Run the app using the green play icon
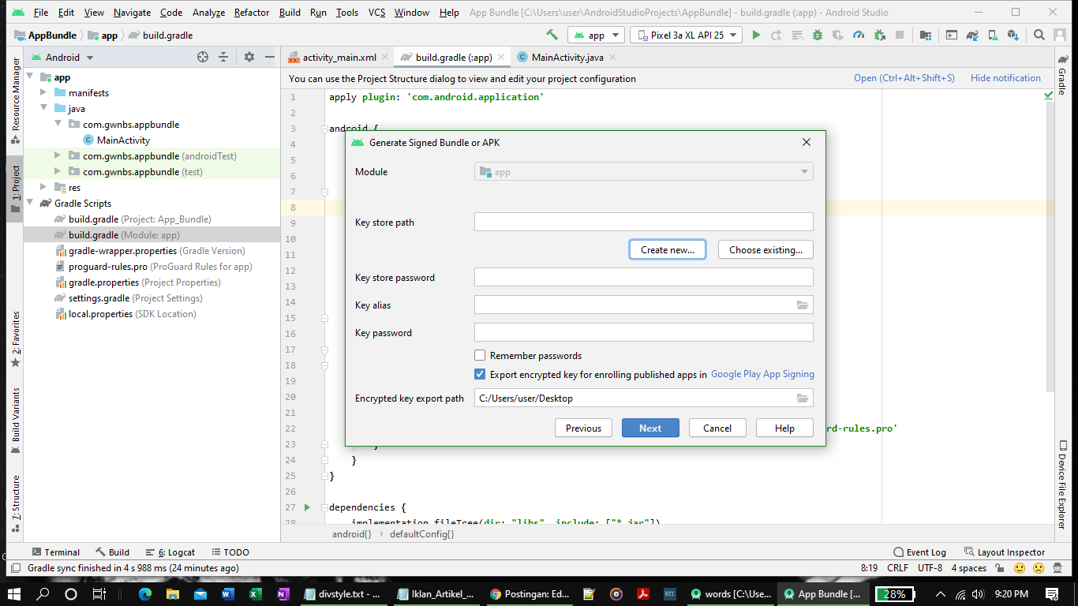Viewport: 1078px width, 606px height. [756, 35]
